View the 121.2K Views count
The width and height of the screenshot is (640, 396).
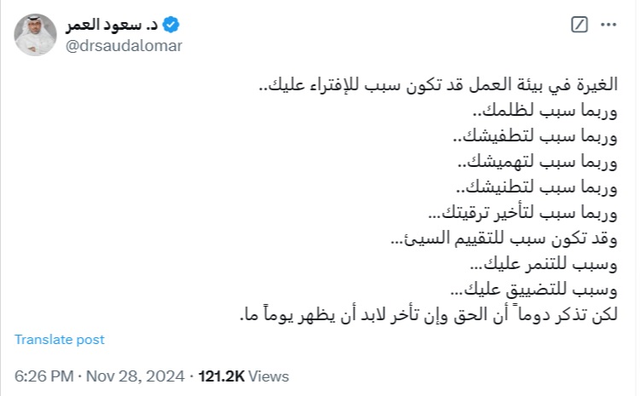click(243, 376)
